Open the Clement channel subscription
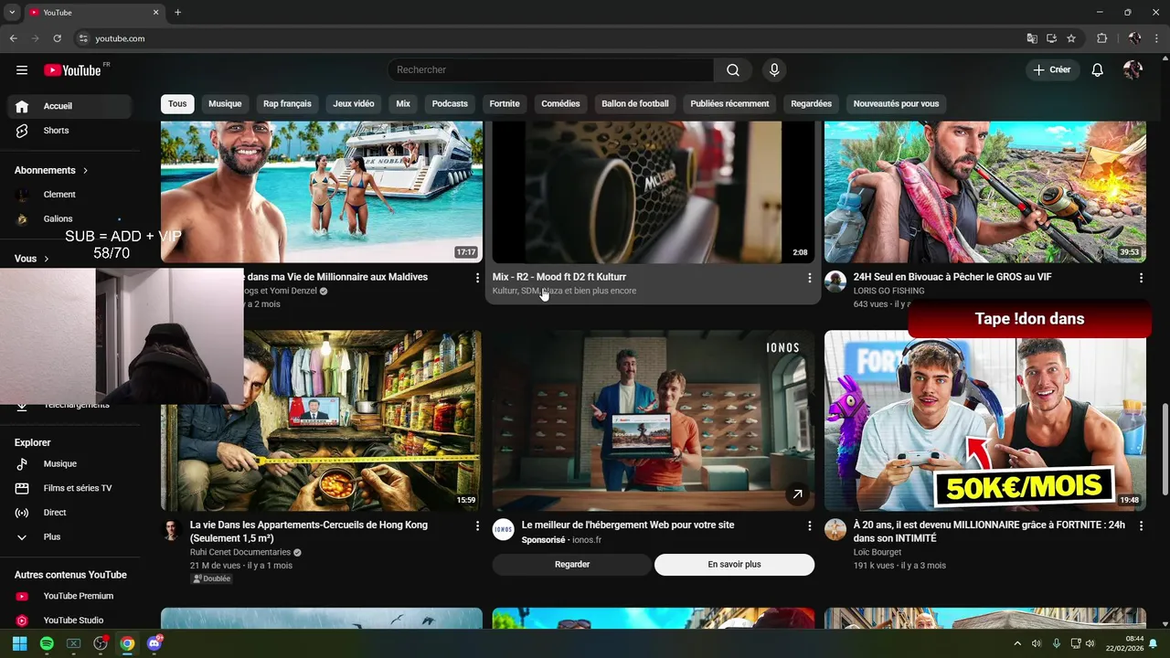 tap(69, 195)
